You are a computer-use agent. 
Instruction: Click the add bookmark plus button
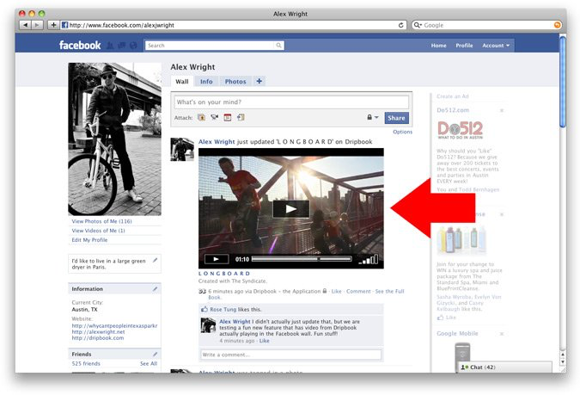pyautogui.click(x=53, y=25)
